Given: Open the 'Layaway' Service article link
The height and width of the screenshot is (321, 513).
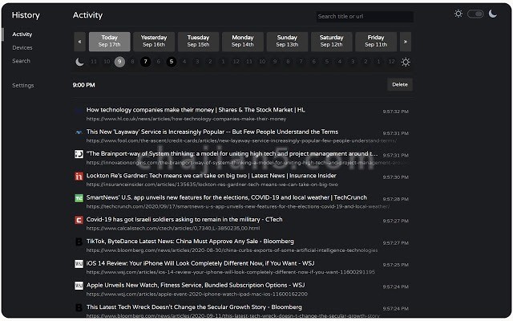Looking at the screenshot, I should (212, 132).
